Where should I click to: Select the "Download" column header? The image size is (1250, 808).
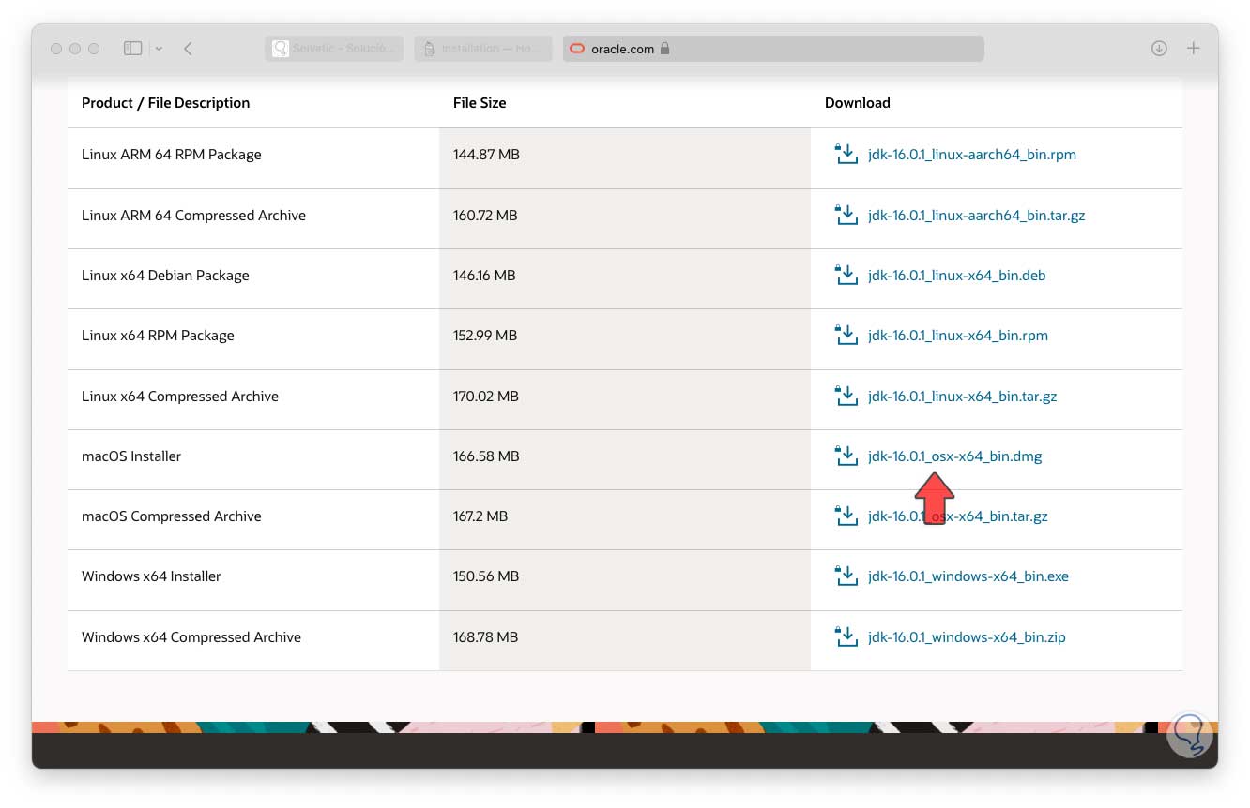858,103
